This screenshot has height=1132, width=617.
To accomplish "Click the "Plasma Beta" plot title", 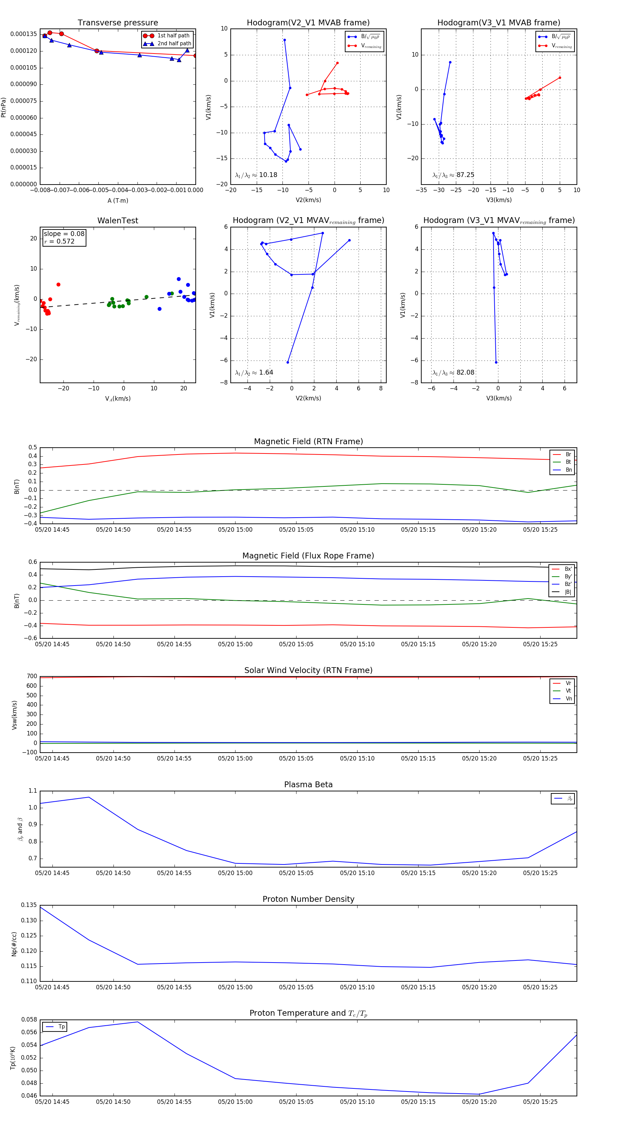I will [x=308, y=785].
